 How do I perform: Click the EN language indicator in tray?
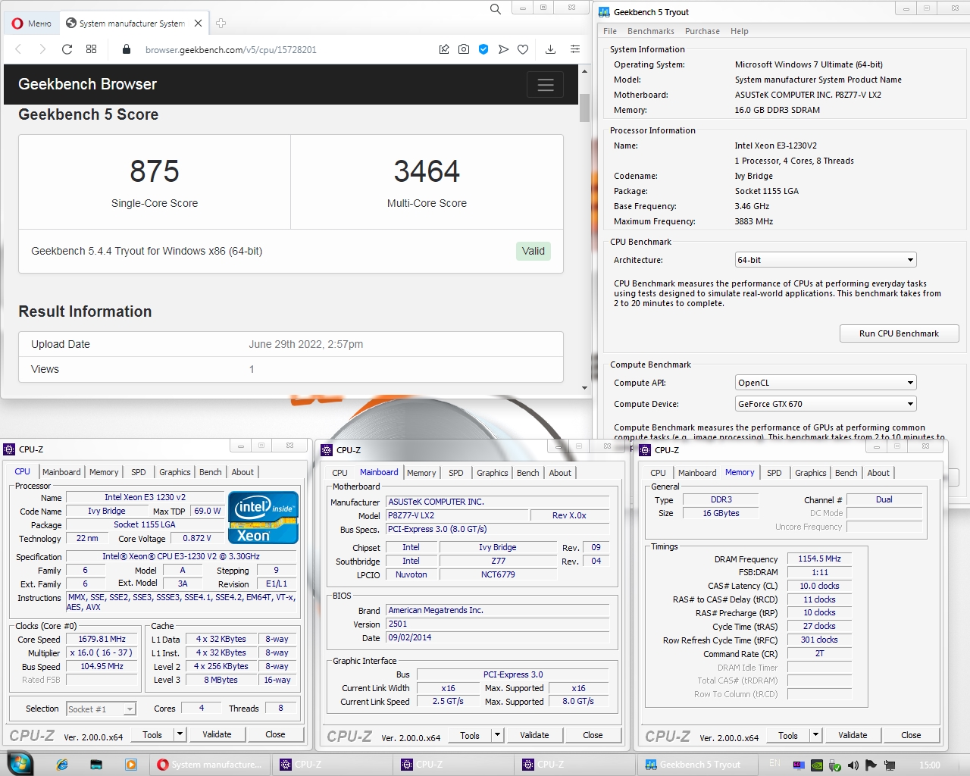tap(774, 763)
